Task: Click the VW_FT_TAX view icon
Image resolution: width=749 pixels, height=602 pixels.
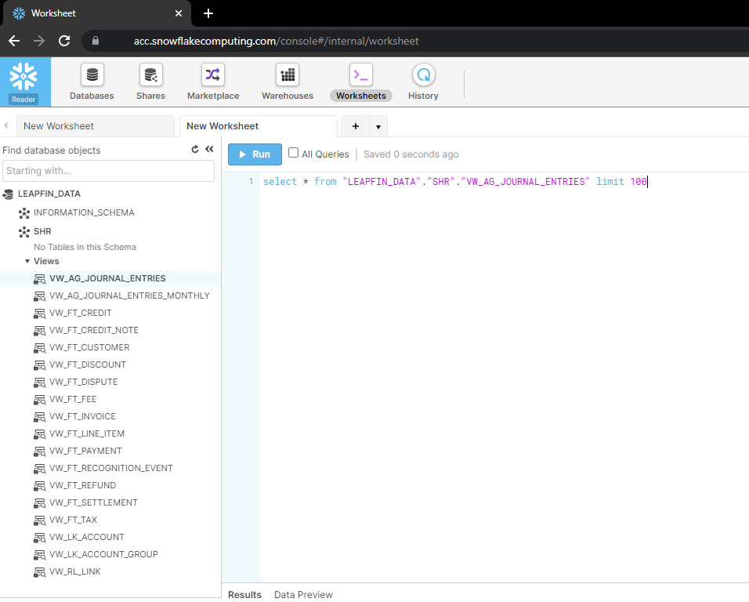Action: 40,520
